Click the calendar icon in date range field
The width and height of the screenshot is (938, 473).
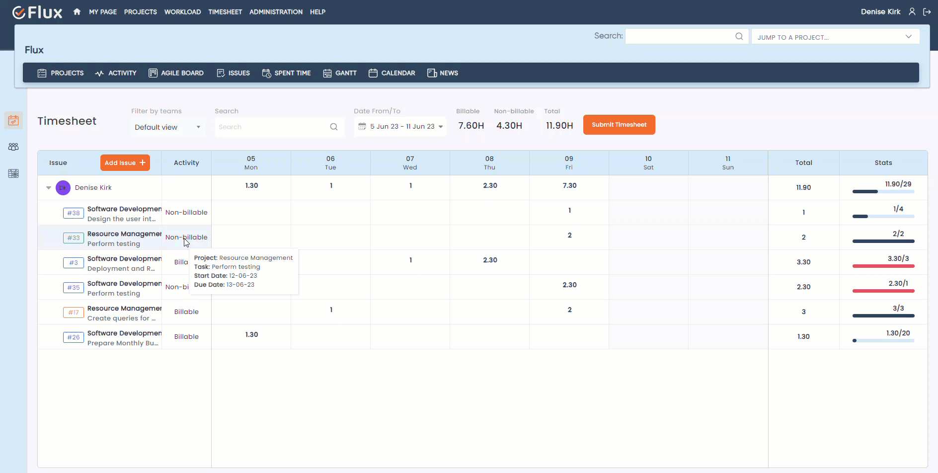[362, 126]
